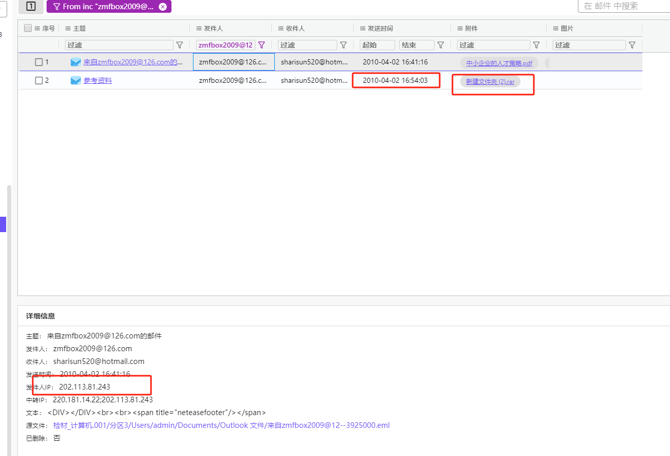Toggle the select-all checkbox in header
The width and height of the screenshot is (670, 456).
point(28,28)
